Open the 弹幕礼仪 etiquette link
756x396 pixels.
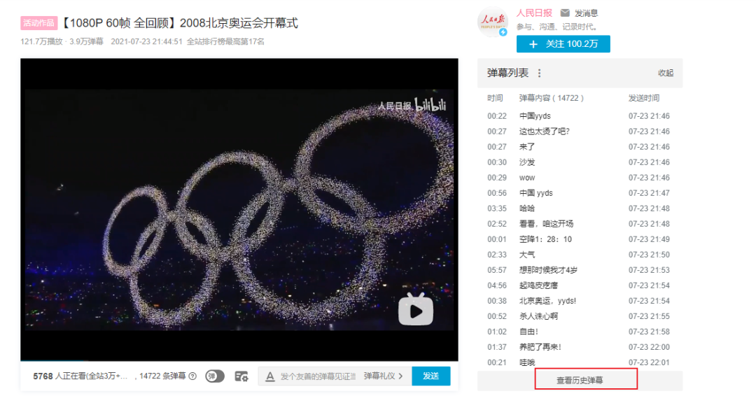(x=383, y=376)
